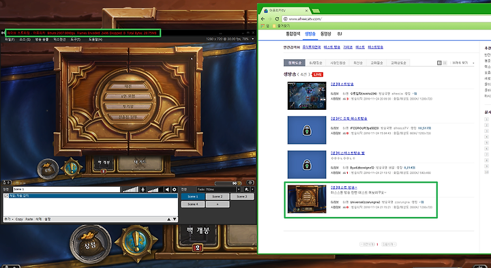
Task: Open the Sources menu in XSplit
Action: tap(25, 40)
